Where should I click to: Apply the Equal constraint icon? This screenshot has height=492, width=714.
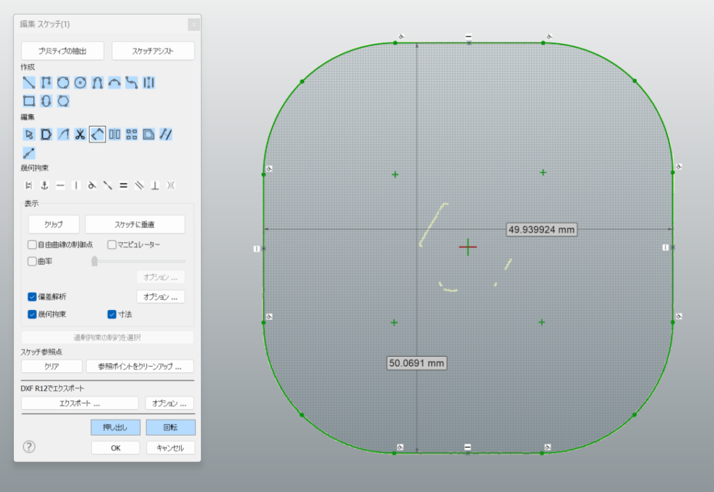tap(123, 185)
